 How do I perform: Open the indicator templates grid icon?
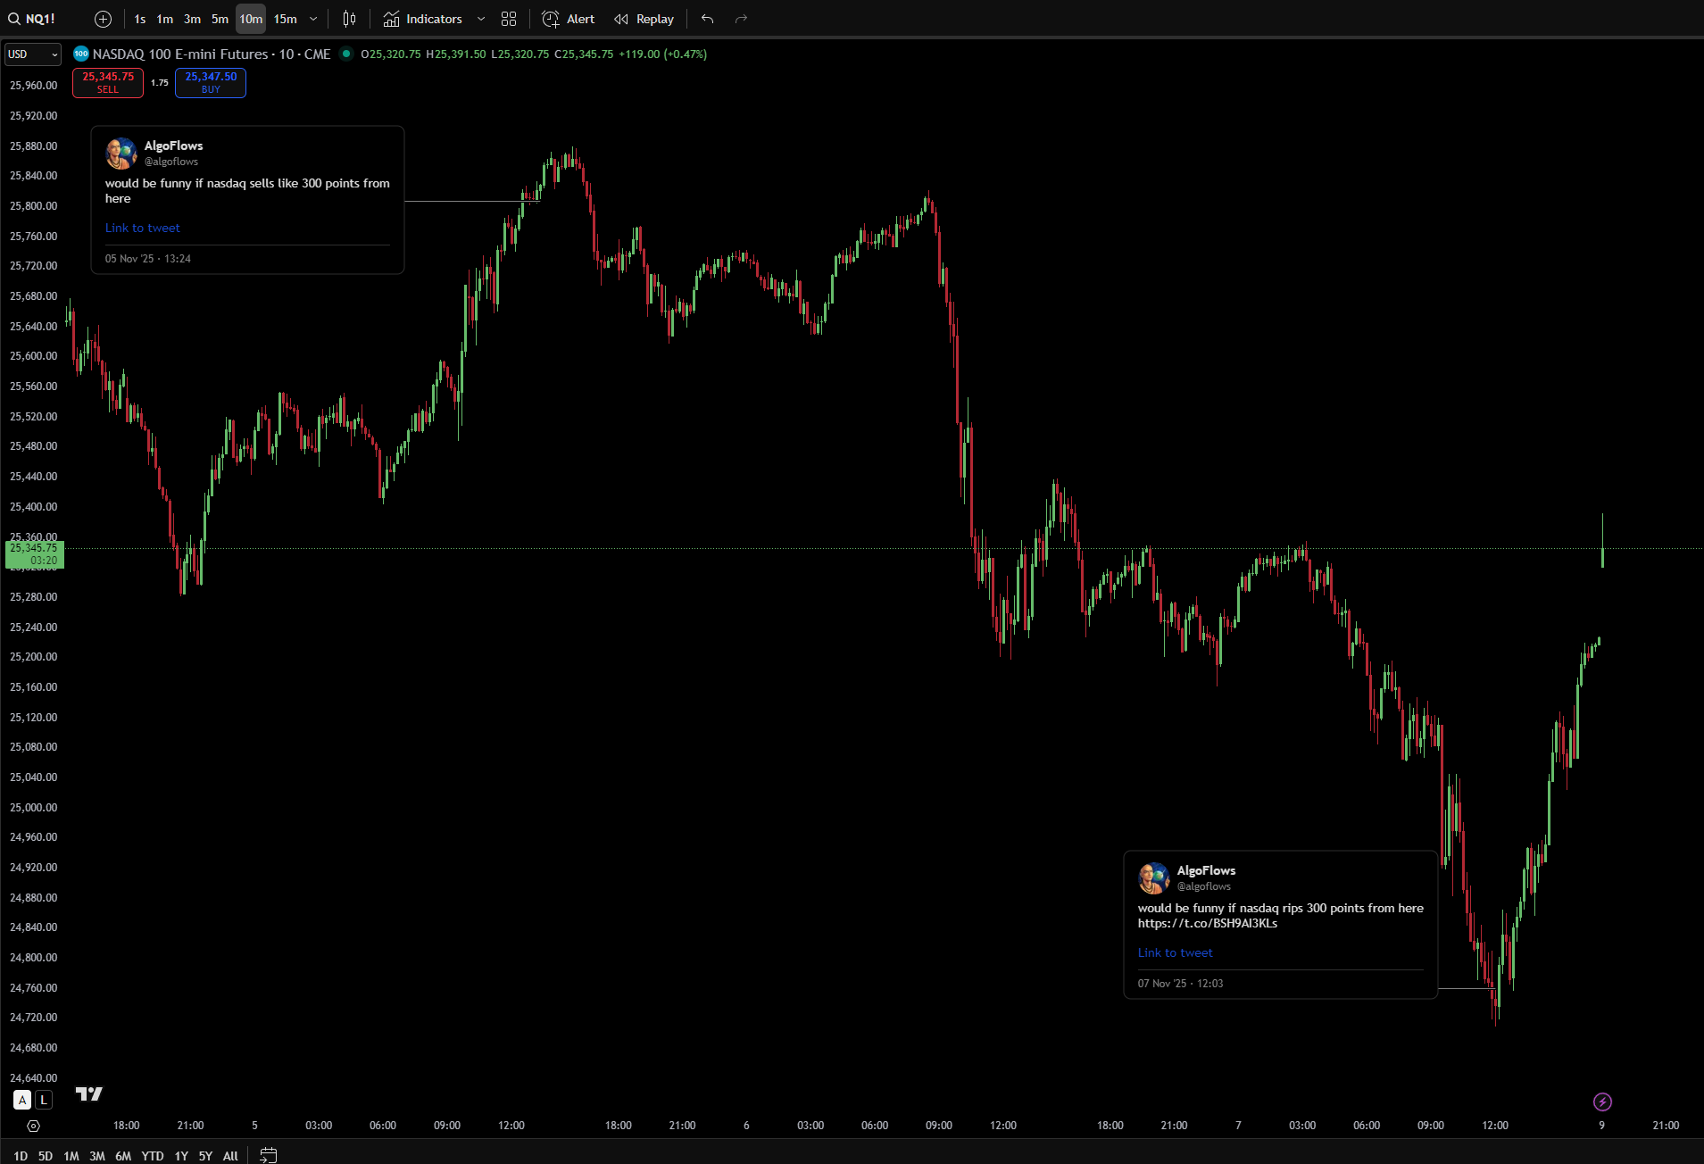[x=509, y=19]
